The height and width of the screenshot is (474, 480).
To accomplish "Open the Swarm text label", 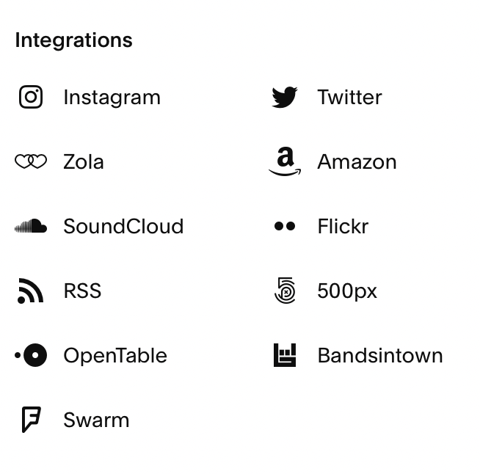I will (x=96, y=420).
